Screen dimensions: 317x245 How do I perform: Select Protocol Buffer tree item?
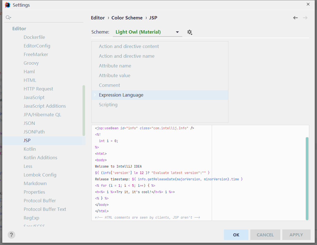click(40, 201)
